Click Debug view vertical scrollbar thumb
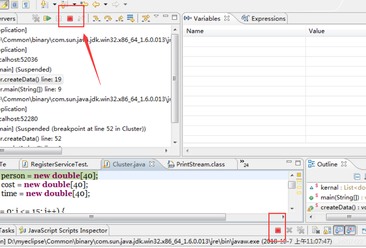 pyautogui.click(x=175, y=78)
